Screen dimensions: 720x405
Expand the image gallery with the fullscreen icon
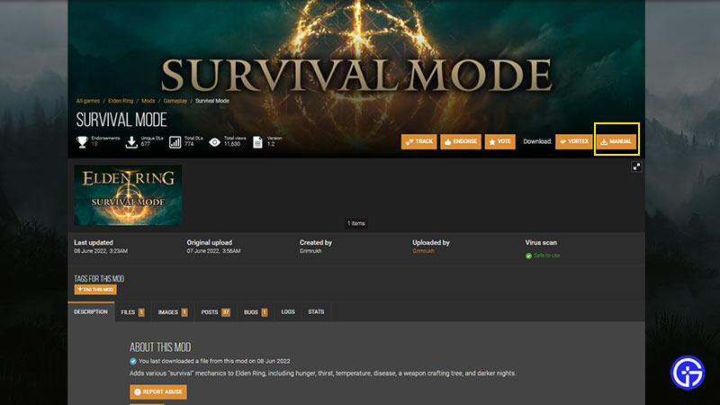click(x=636, y=167)
